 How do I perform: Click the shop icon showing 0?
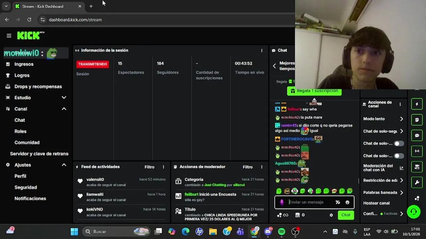pos(300,215)
